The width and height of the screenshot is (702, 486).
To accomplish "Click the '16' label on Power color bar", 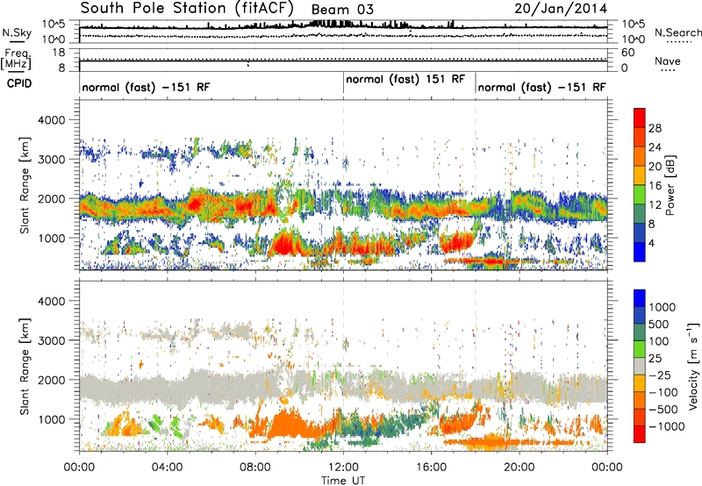I will 655,186.
